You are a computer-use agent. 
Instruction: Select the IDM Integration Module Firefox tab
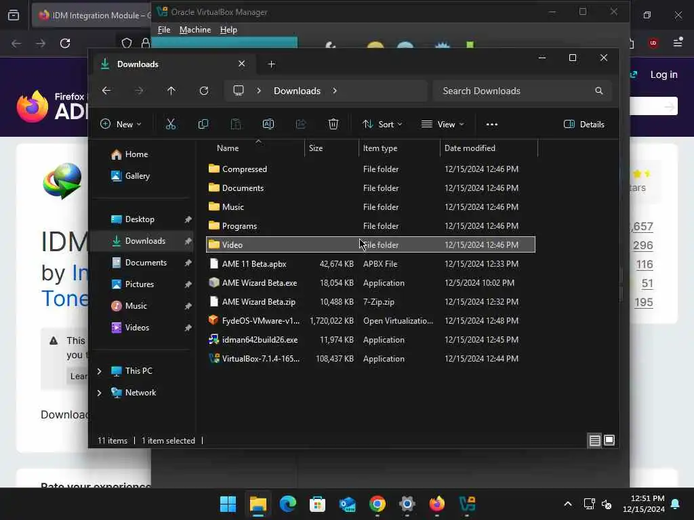click(x=91, y=16)
